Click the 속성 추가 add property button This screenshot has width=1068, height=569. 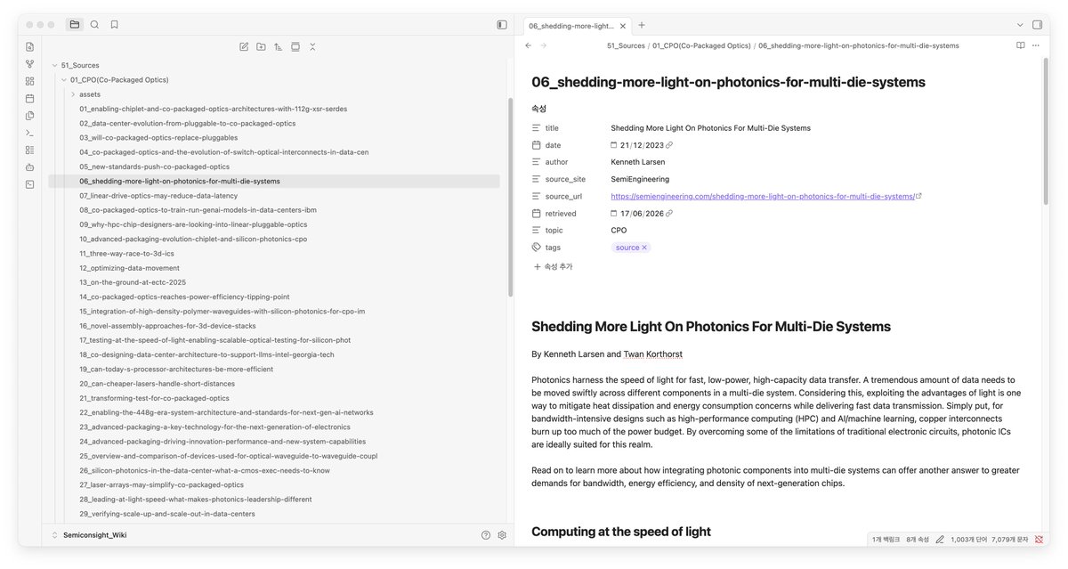[x=553, y=266]
